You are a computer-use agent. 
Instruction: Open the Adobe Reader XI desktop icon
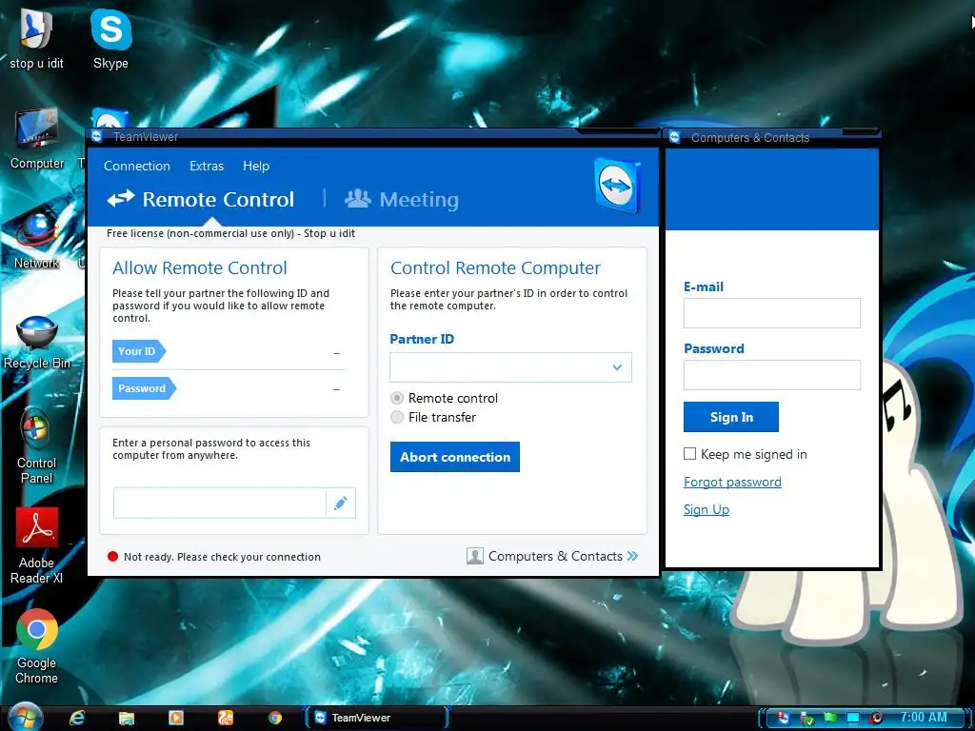(37, 545)
